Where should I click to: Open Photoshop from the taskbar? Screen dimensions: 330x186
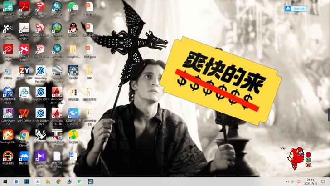(27, 181)
